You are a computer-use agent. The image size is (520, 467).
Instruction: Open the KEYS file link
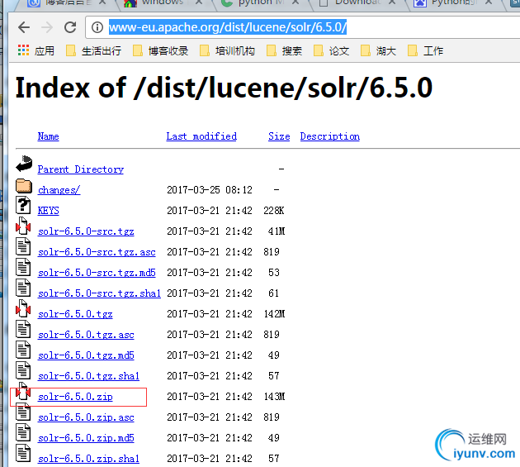(x=48, y=211)
